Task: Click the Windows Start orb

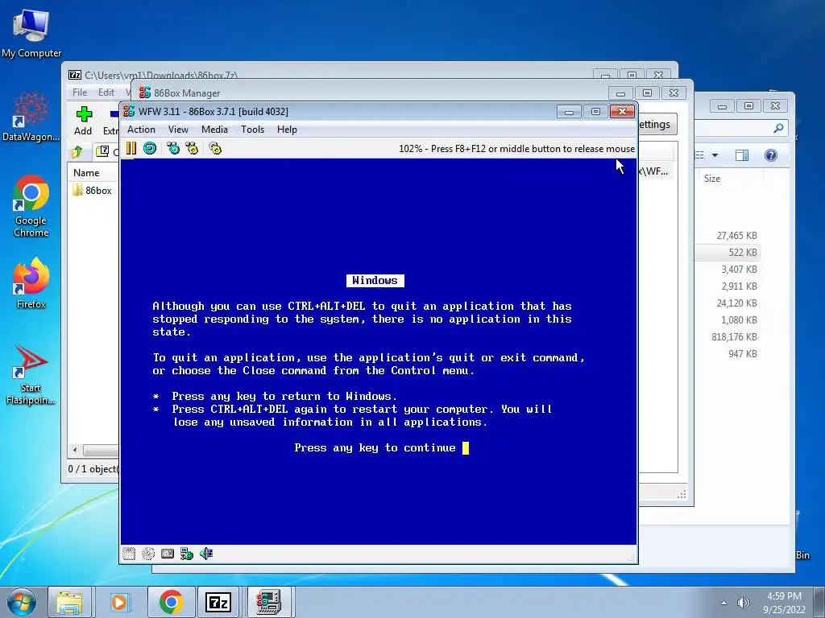Action: [22, 602]
